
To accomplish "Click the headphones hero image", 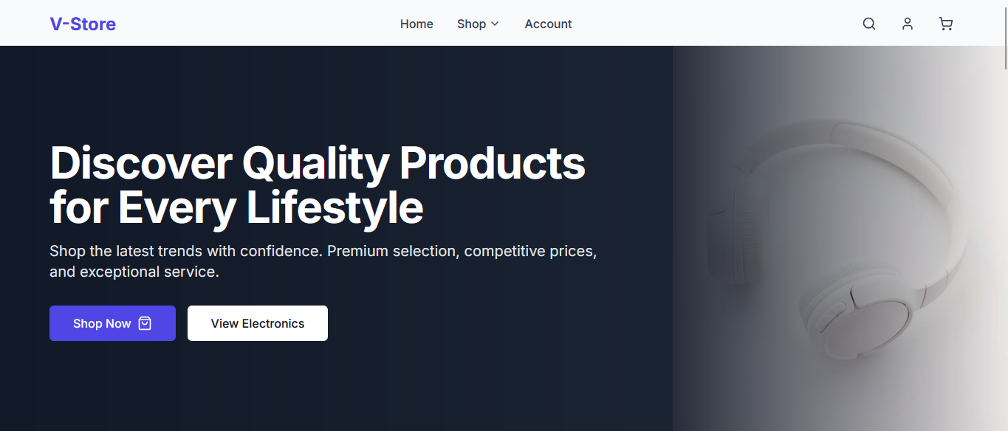I will (842, 236).
